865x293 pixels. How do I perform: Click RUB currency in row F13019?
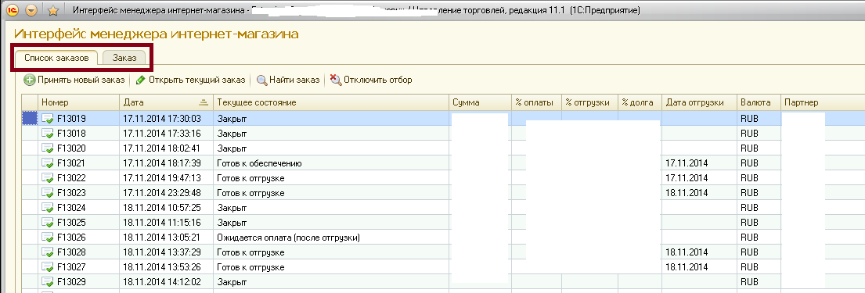click(x=750, y=119)
